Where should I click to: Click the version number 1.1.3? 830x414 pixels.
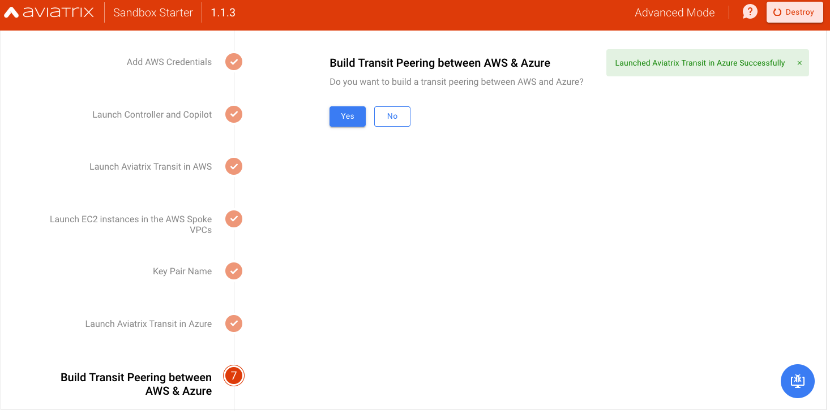(223, 12)
